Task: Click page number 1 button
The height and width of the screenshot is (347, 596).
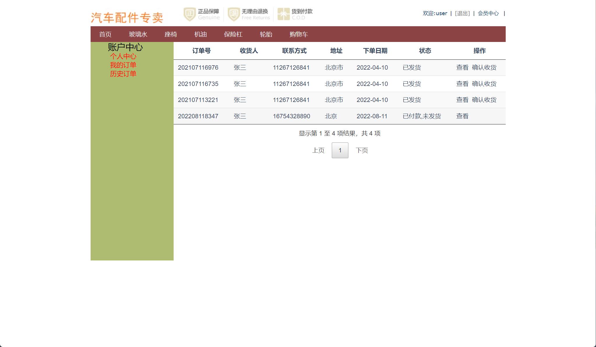Action: 340,150
